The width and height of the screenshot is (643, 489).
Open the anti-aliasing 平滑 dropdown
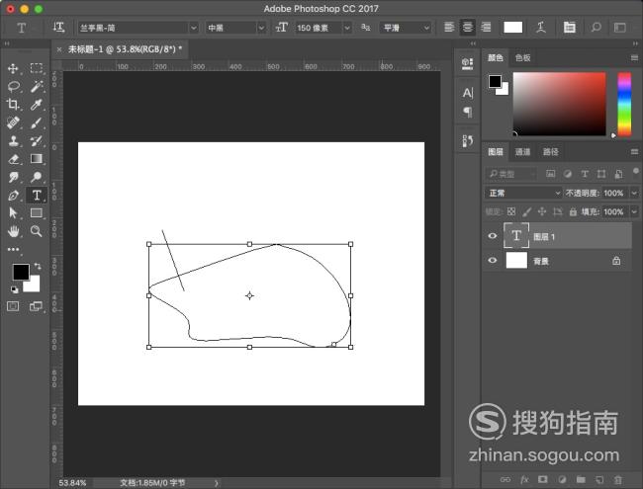point(406,28)
